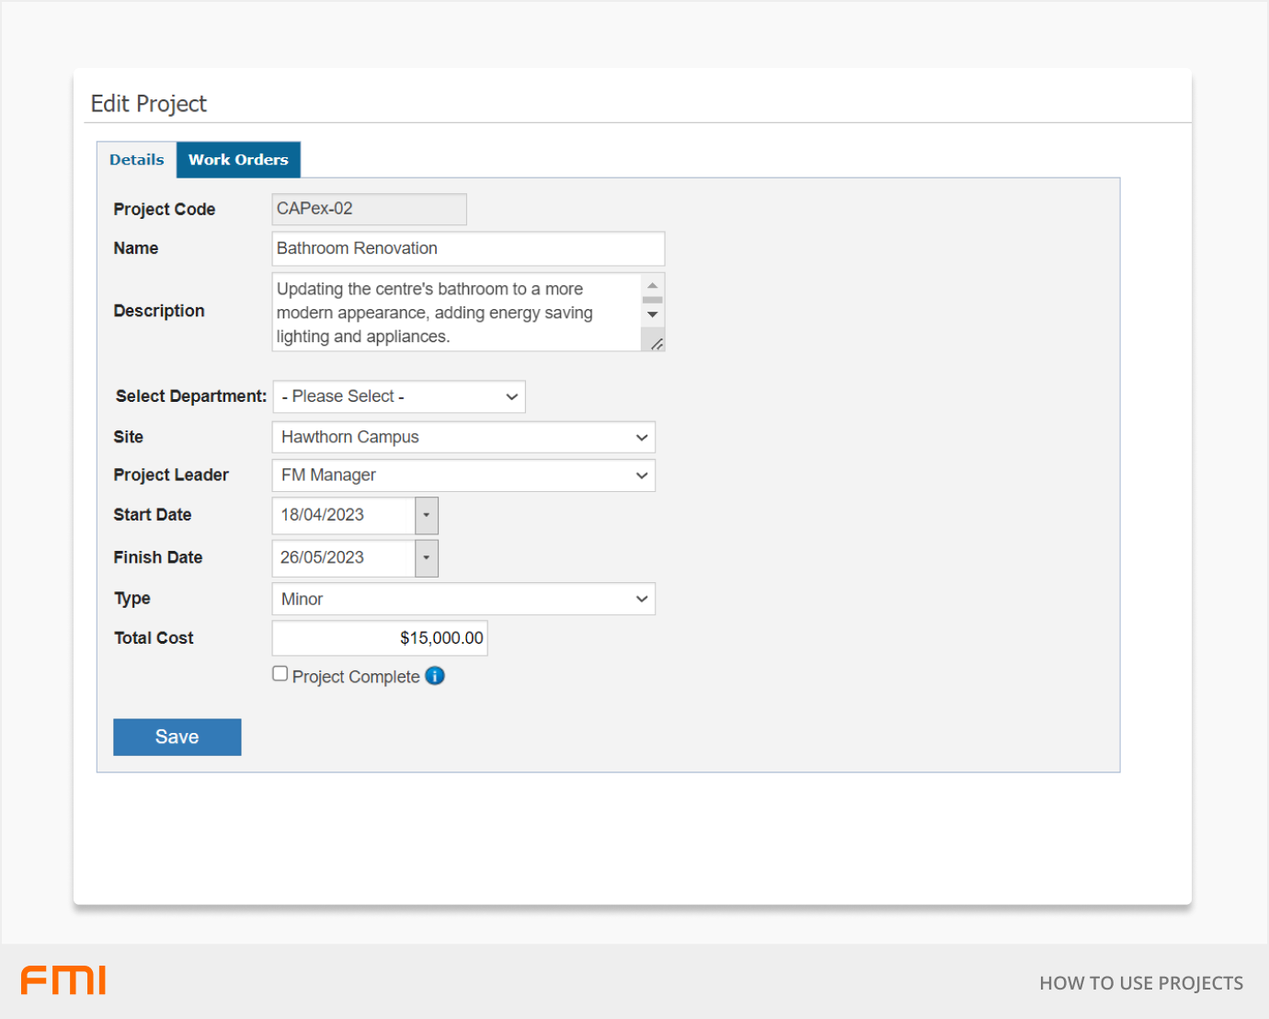Open the Start Date calendar picker
The height and width of the screenshot is (1019, 1269).
click(x=427, y=516)
